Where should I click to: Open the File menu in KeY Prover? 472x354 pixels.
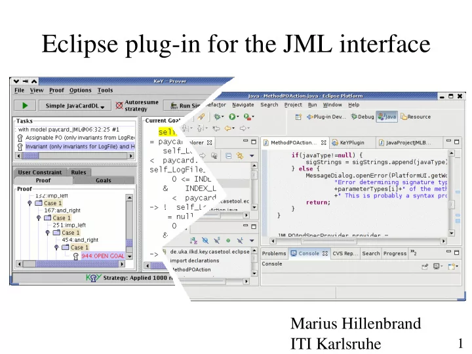pos(19,90)
